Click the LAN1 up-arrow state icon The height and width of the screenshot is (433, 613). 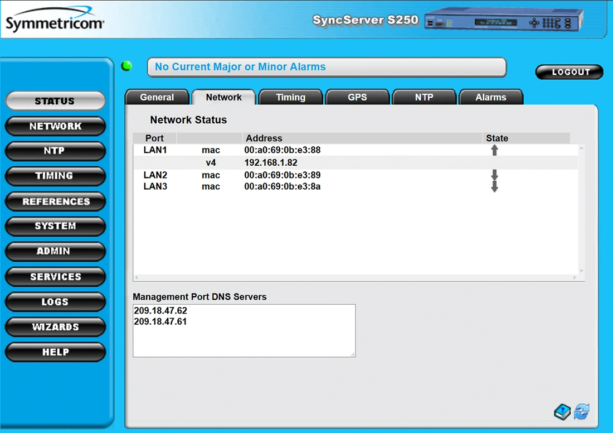pyautogui.click(x=494, y=150)
